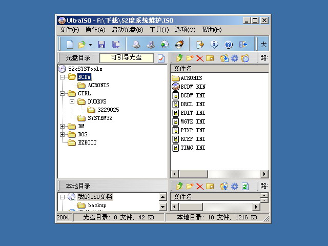Click the add files icon in local toolbar
Image resolution: width=328 pixels, height=246 pixels.
[x=224, y=186]
